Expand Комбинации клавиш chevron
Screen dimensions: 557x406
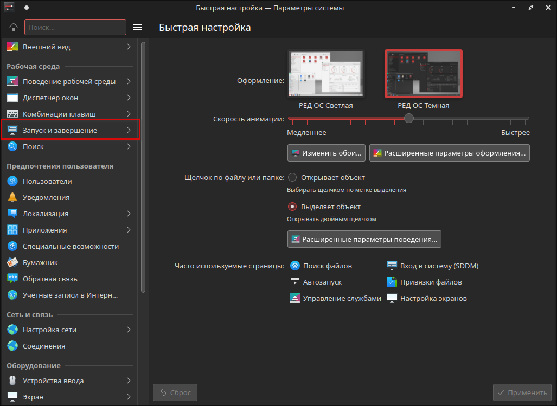tap(129, 114)
